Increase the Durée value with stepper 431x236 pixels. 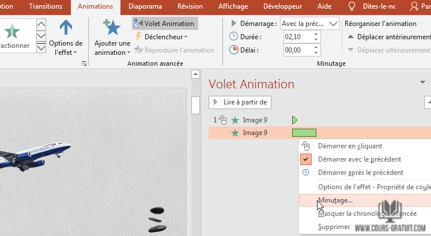point(315,33)
